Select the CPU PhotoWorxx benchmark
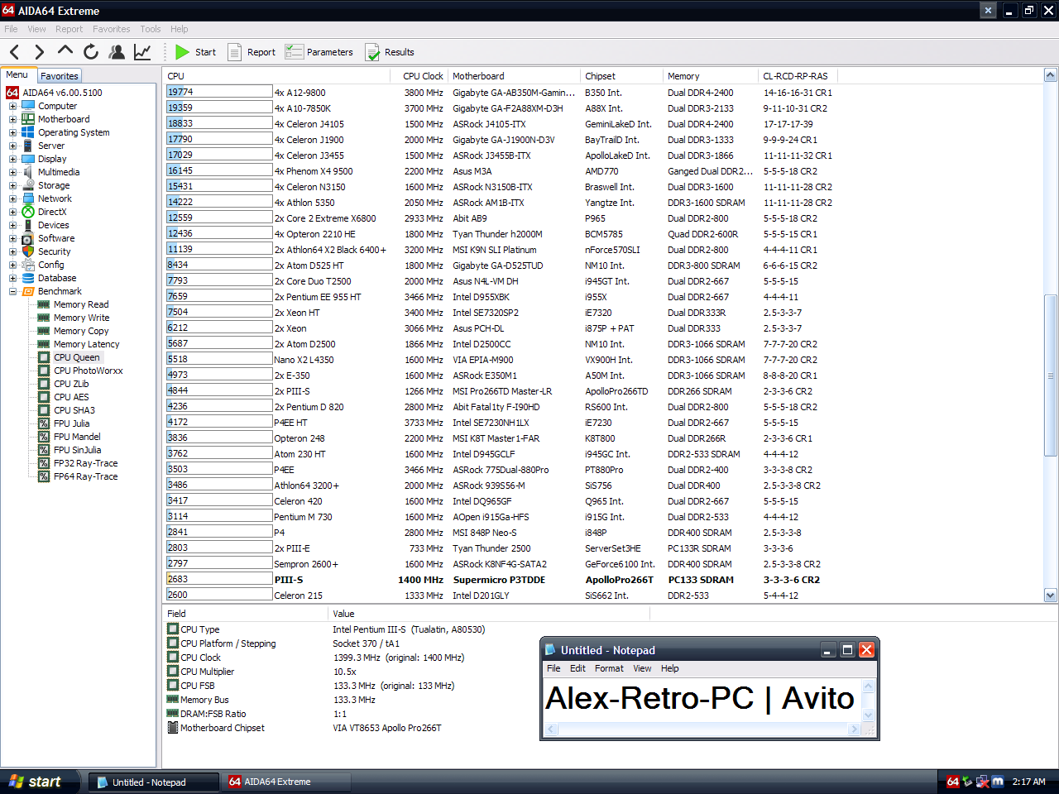The width and height of the screenshot is (1059, 794). 88,371
